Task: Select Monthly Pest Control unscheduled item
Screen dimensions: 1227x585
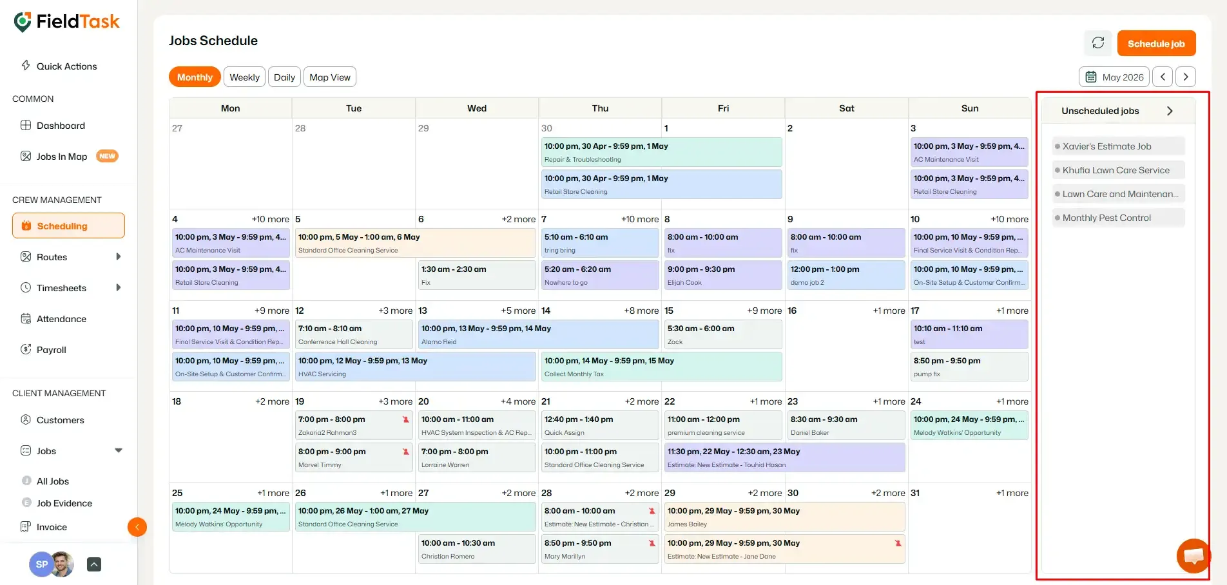Action: [1118, 218]
